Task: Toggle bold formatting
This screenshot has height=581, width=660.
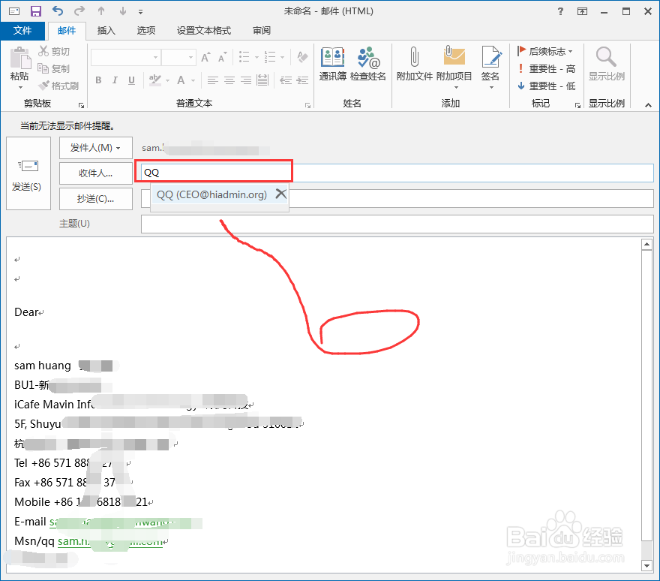Action: point(98,80)
